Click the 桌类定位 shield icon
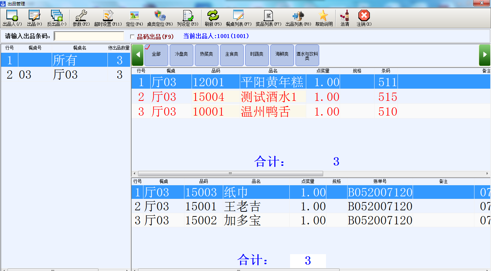The height and width of the screenshot is (271, 491). click(160, 16)
